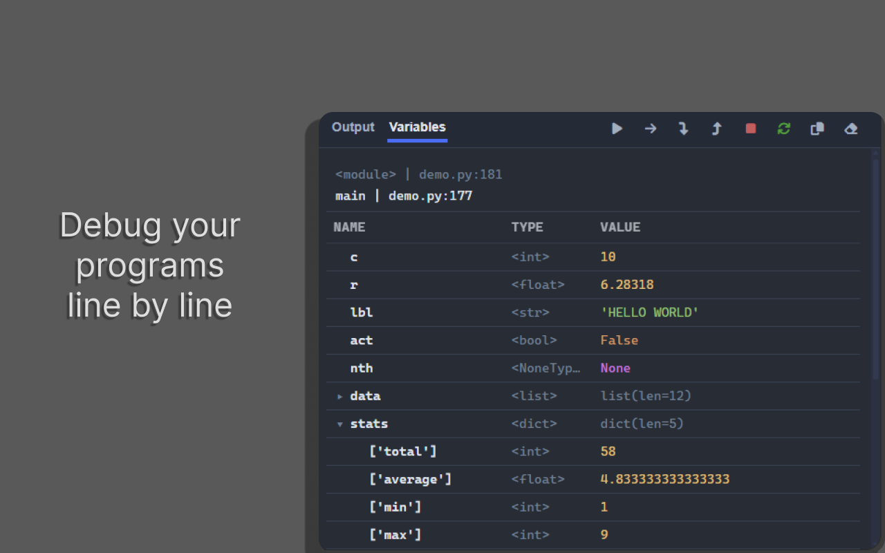This screenshot has height=553, width=885.
Task: Click the <str> type cell
Action: [x=530, y=312]
